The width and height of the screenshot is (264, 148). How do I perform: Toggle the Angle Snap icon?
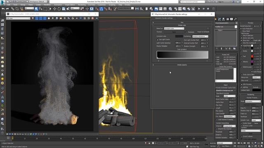pyautogui.click(x=101, y=9)
